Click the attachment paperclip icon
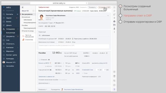The width and height of the screenshot is (166, 93). click(x=114, y=18)
